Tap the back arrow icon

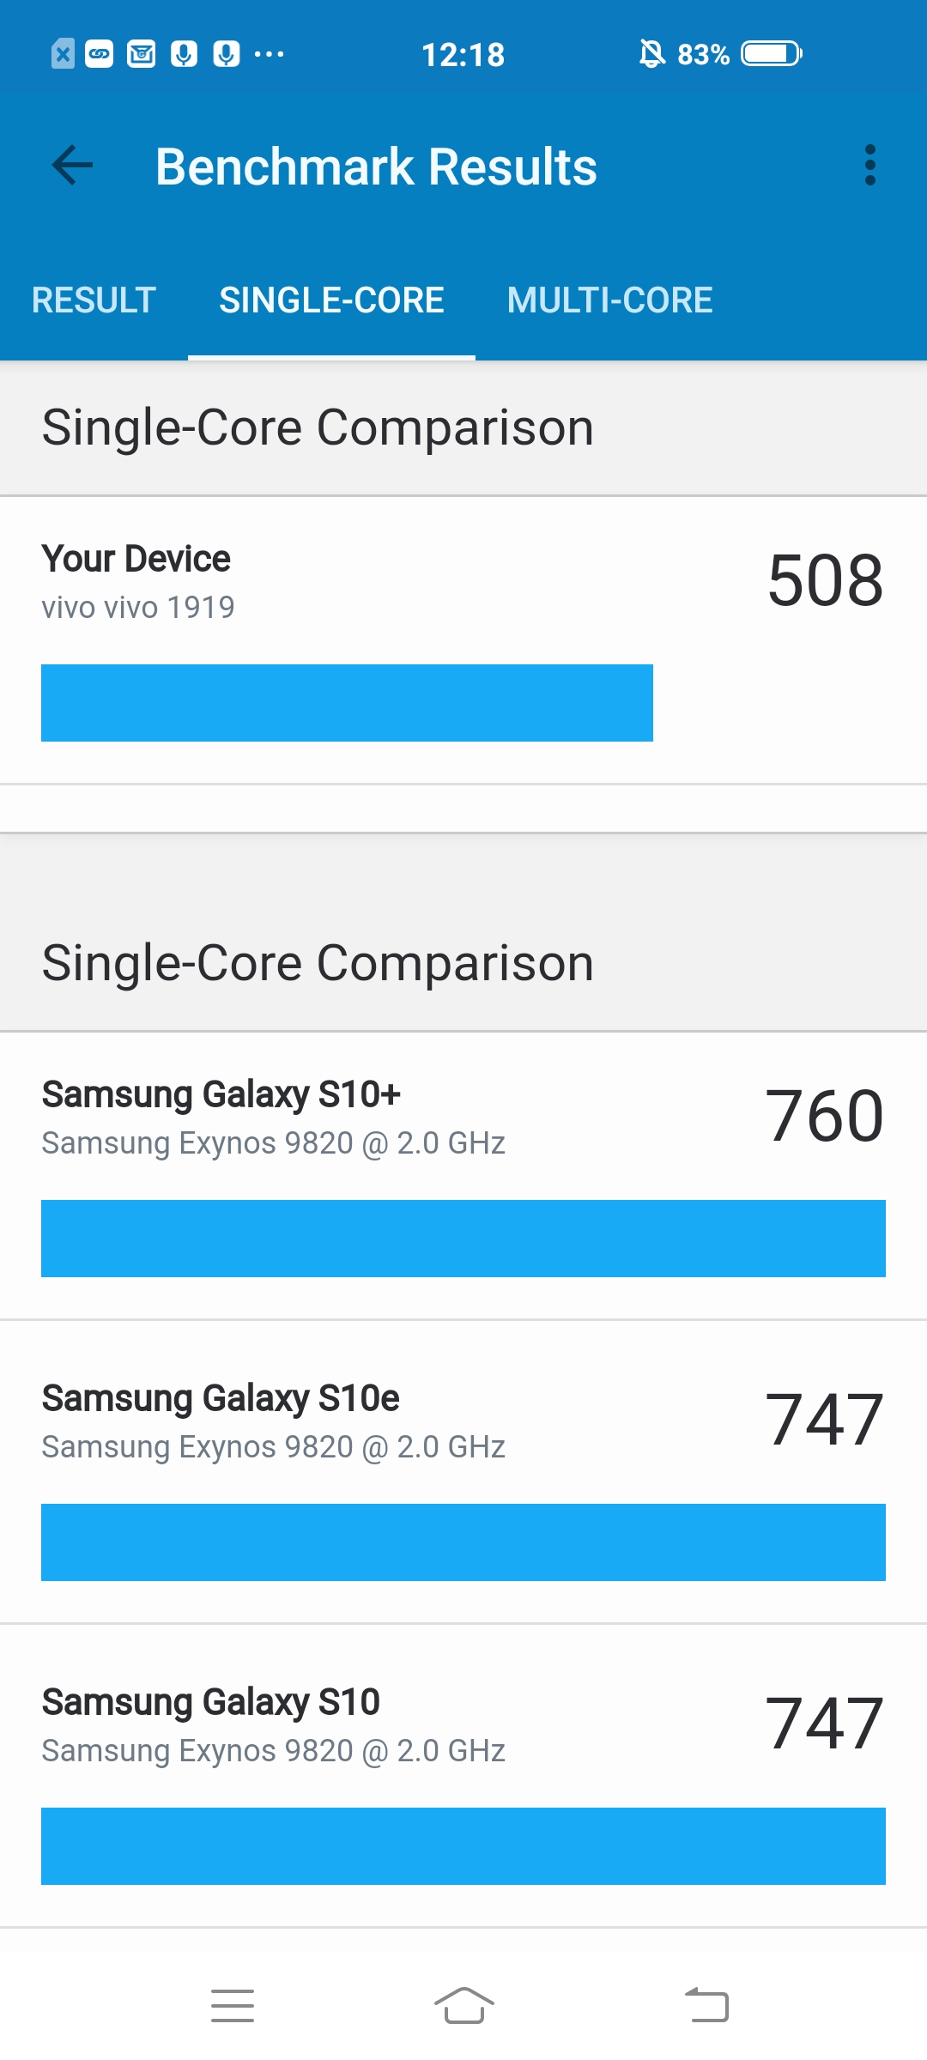(x=72, y=165)
